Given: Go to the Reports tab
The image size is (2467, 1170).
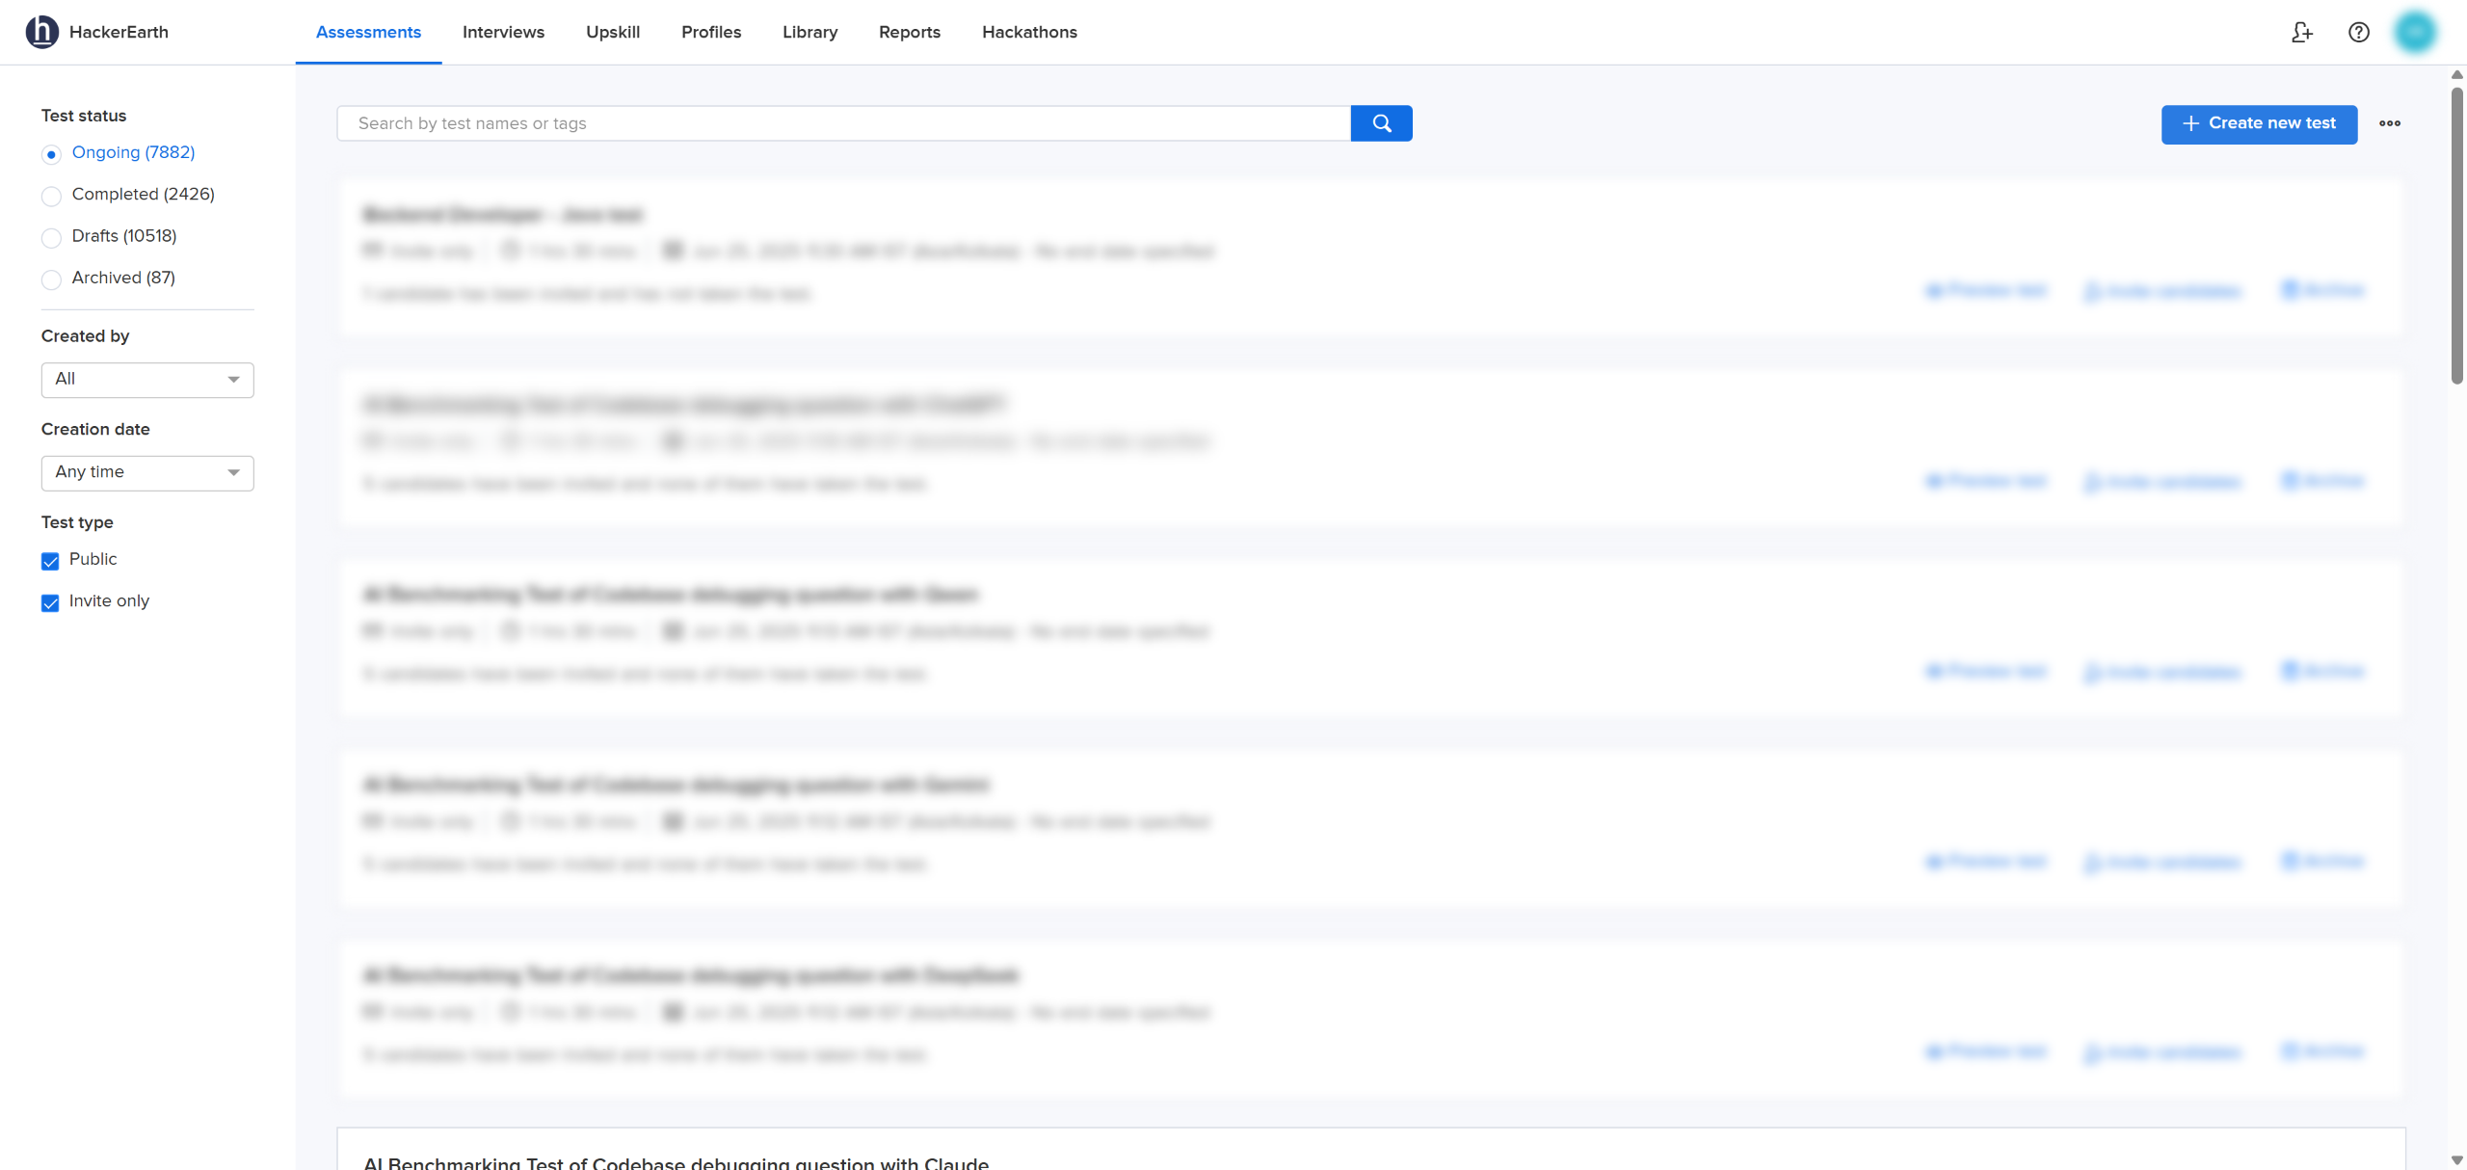Looking at the screenshot, I should pos(909,32).
